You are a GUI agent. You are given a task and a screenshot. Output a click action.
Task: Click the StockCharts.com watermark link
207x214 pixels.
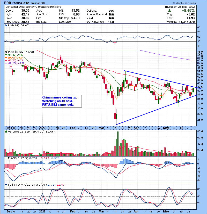[x=185, y=3]
